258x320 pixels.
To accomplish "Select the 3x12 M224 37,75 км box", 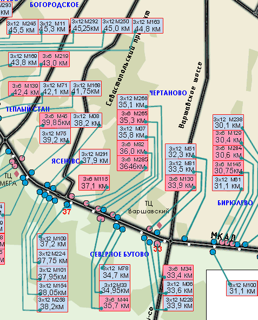I will pos(52,258).
